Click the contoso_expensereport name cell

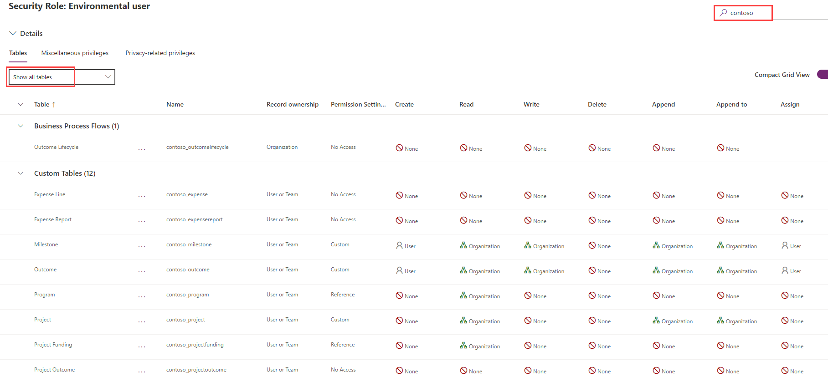click(x=195, y=219)
